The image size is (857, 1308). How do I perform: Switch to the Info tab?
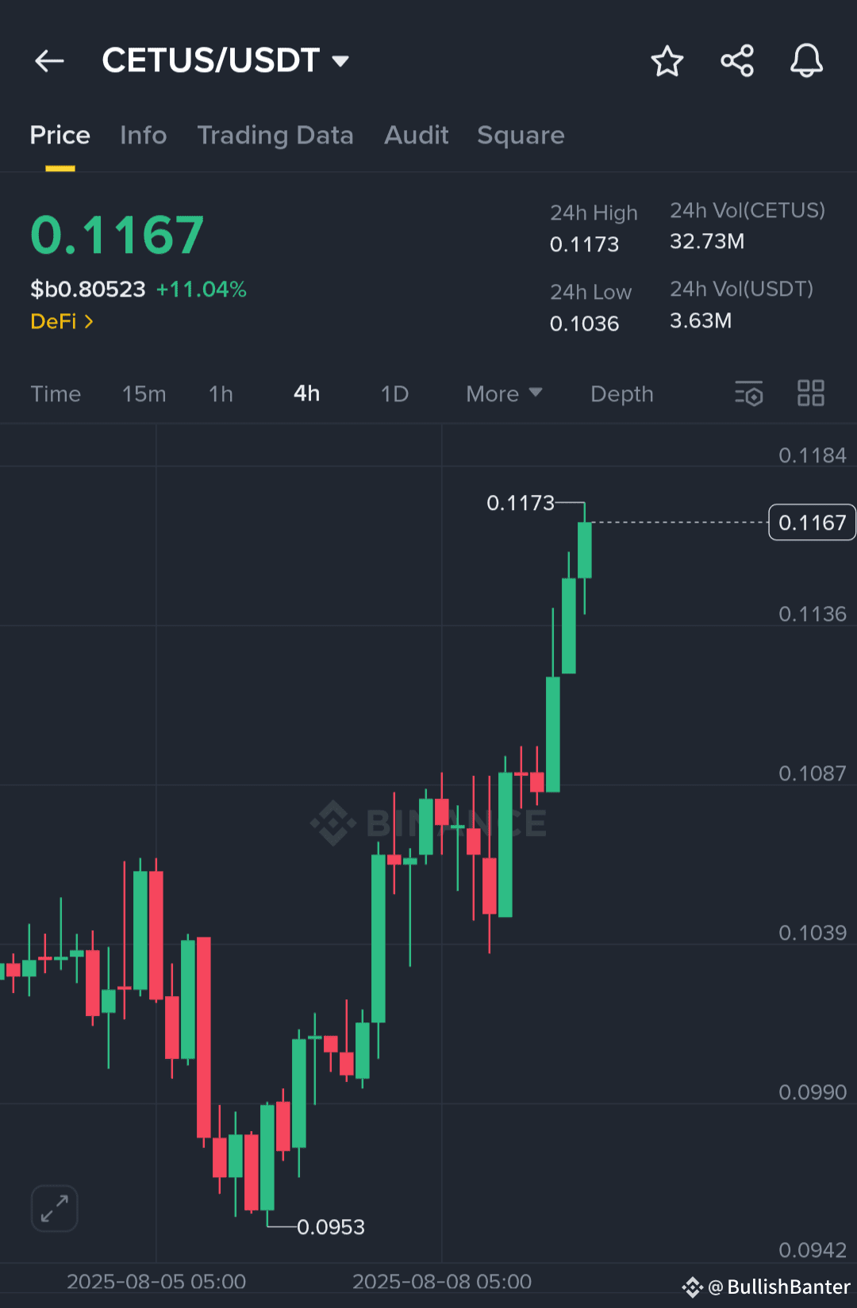(x=143, y=135)
